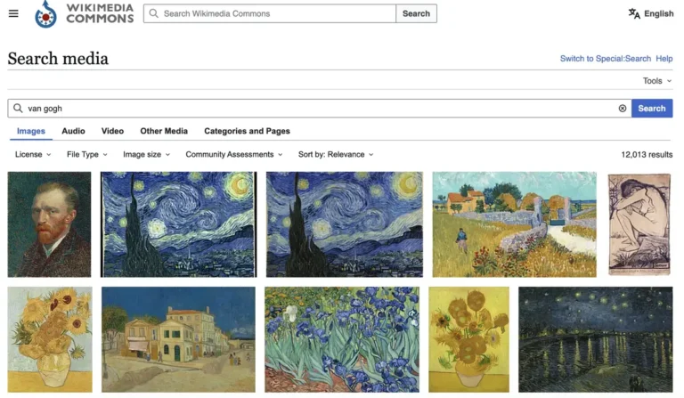Open the Sorrow sketch thumbnail
The image size is (684, 398).
(x=639, y=224)
